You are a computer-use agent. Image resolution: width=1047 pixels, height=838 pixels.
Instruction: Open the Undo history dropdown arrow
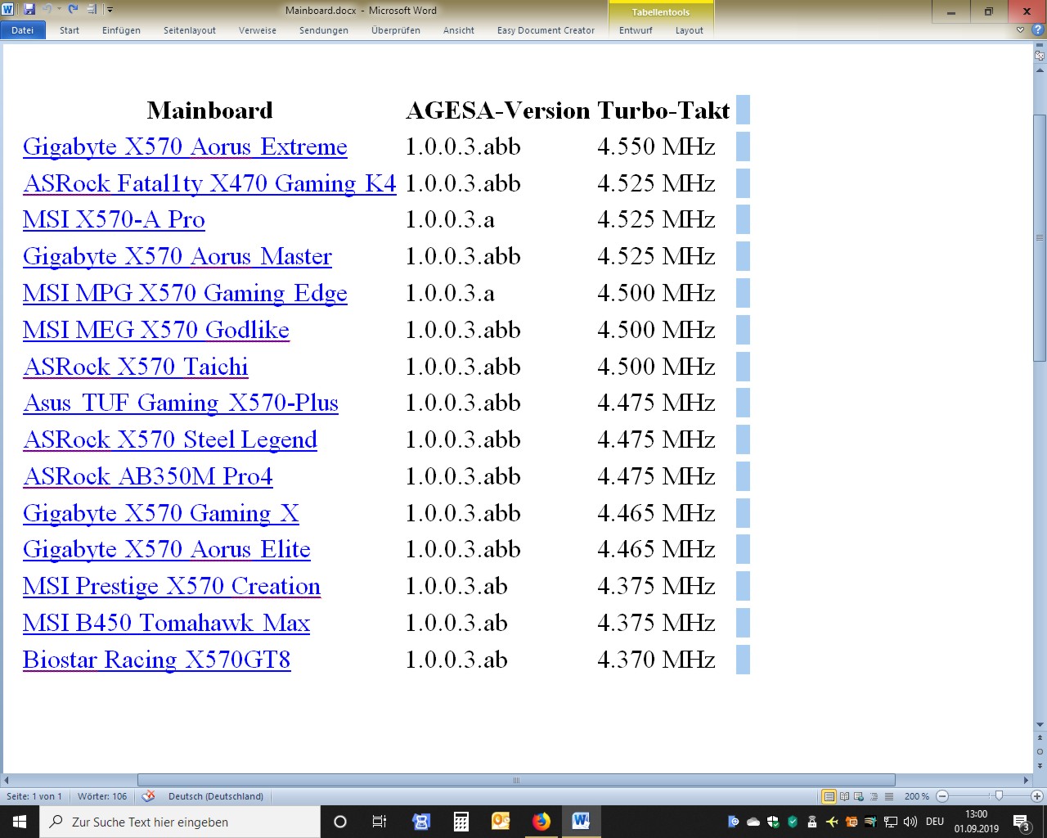coord(59,10)
